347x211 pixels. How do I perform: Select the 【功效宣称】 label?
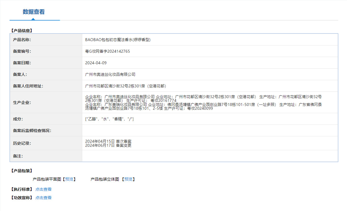pyautogui.click(x=22, y=198)
